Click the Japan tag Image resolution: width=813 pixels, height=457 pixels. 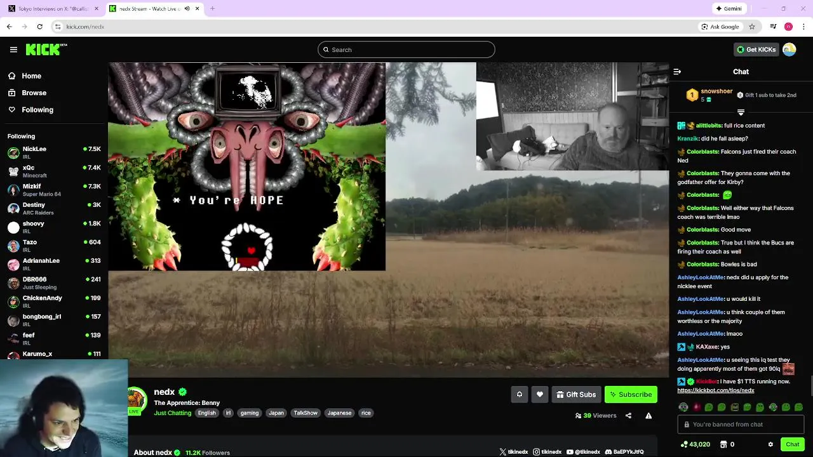click(x=276, y=413)
